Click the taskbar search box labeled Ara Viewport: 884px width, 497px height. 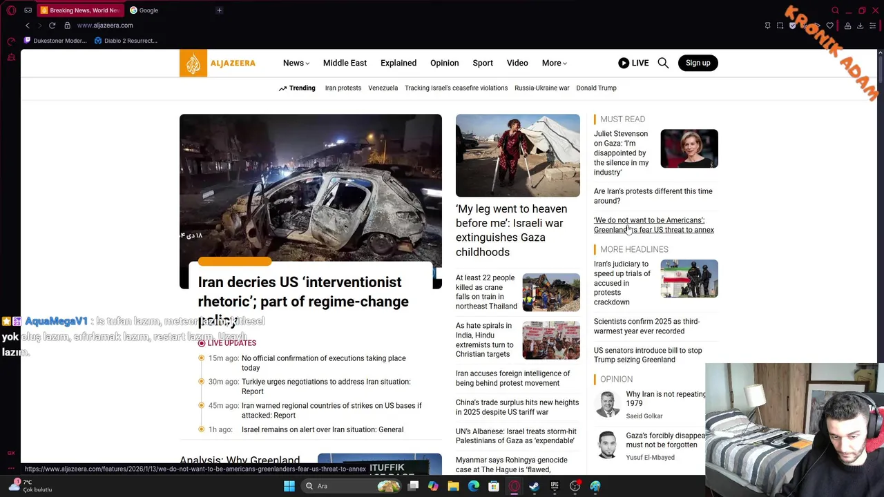[x=352, y=486]
